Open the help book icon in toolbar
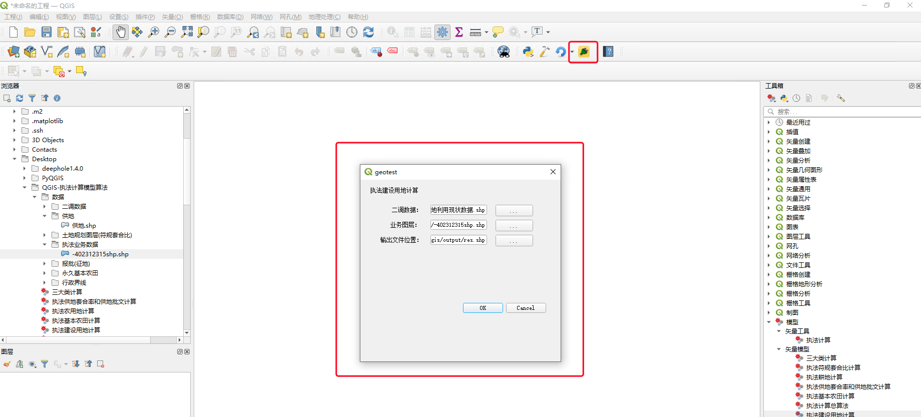The image size is (921, 417). [608, 52]
